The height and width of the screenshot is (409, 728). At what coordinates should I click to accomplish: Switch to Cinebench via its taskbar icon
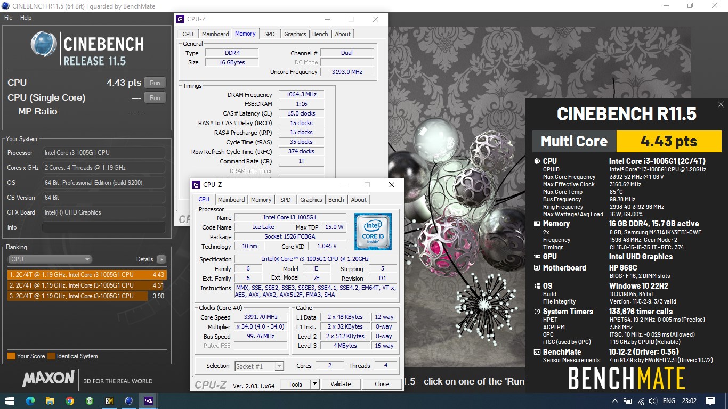tap(128, 401)
